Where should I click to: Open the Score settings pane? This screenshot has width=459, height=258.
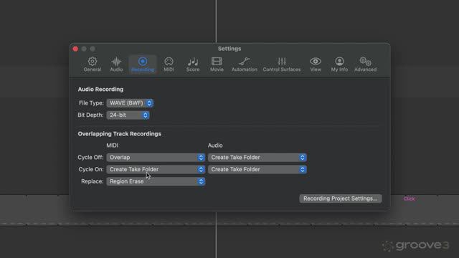193,64
